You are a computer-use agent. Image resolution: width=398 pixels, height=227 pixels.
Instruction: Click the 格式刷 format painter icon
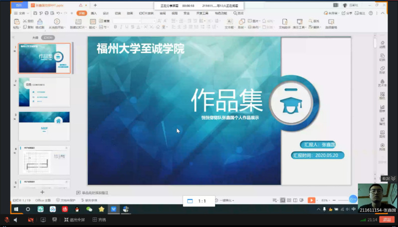[40, 22]
